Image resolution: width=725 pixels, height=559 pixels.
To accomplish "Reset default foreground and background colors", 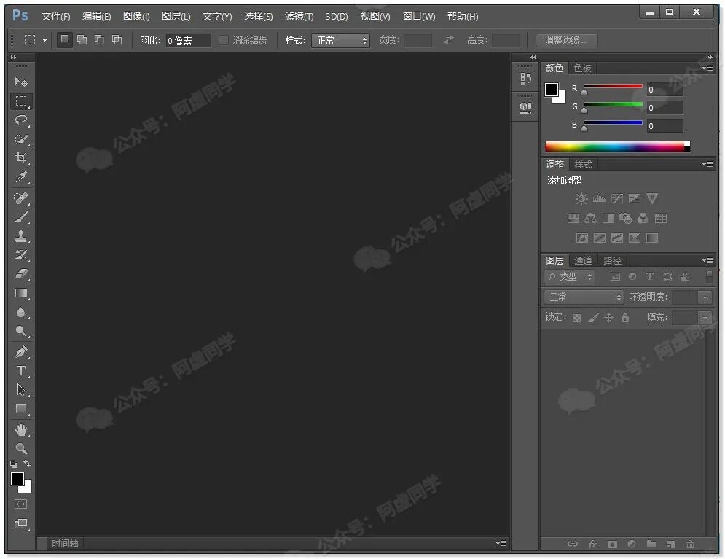I will pos(14,464).
